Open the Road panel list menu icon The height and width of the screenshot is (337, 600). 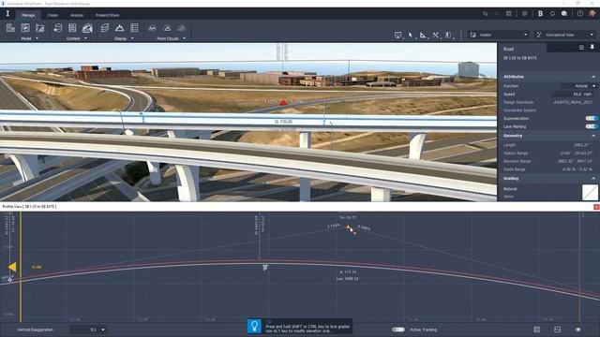pos(581,48)
